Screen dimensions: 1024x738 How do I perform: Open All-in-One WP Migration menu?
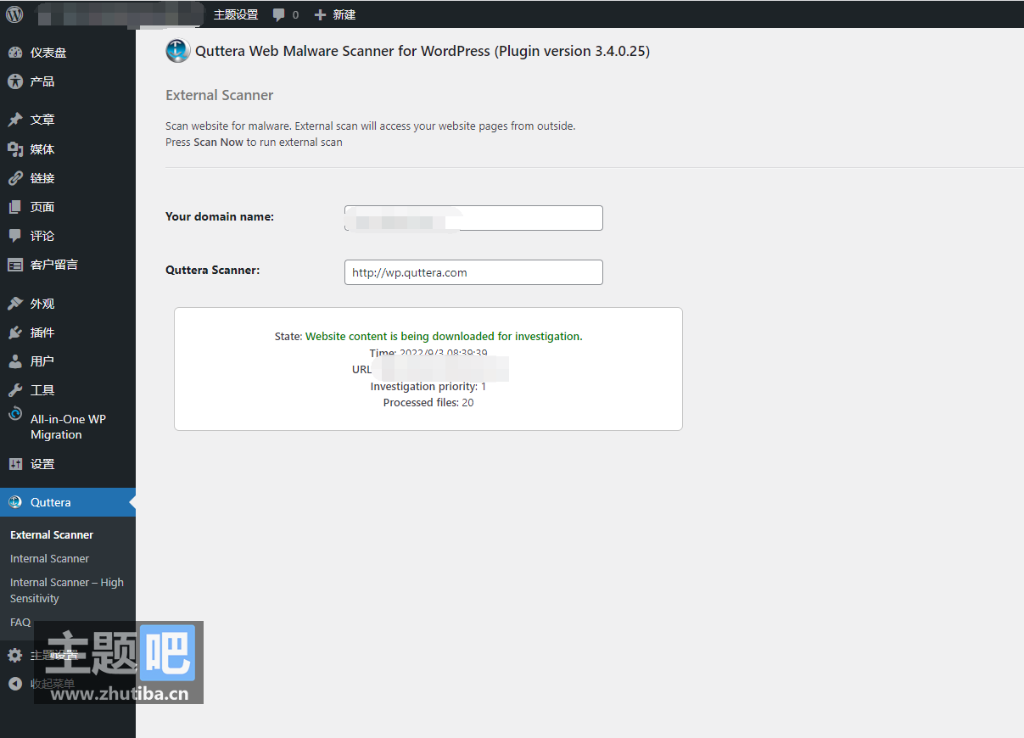click(x=68, y=427)
